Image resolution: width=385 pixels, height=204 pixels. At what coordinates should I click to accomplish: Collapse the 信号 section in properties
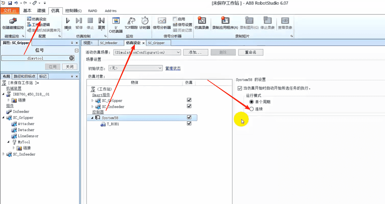(76, 50)
